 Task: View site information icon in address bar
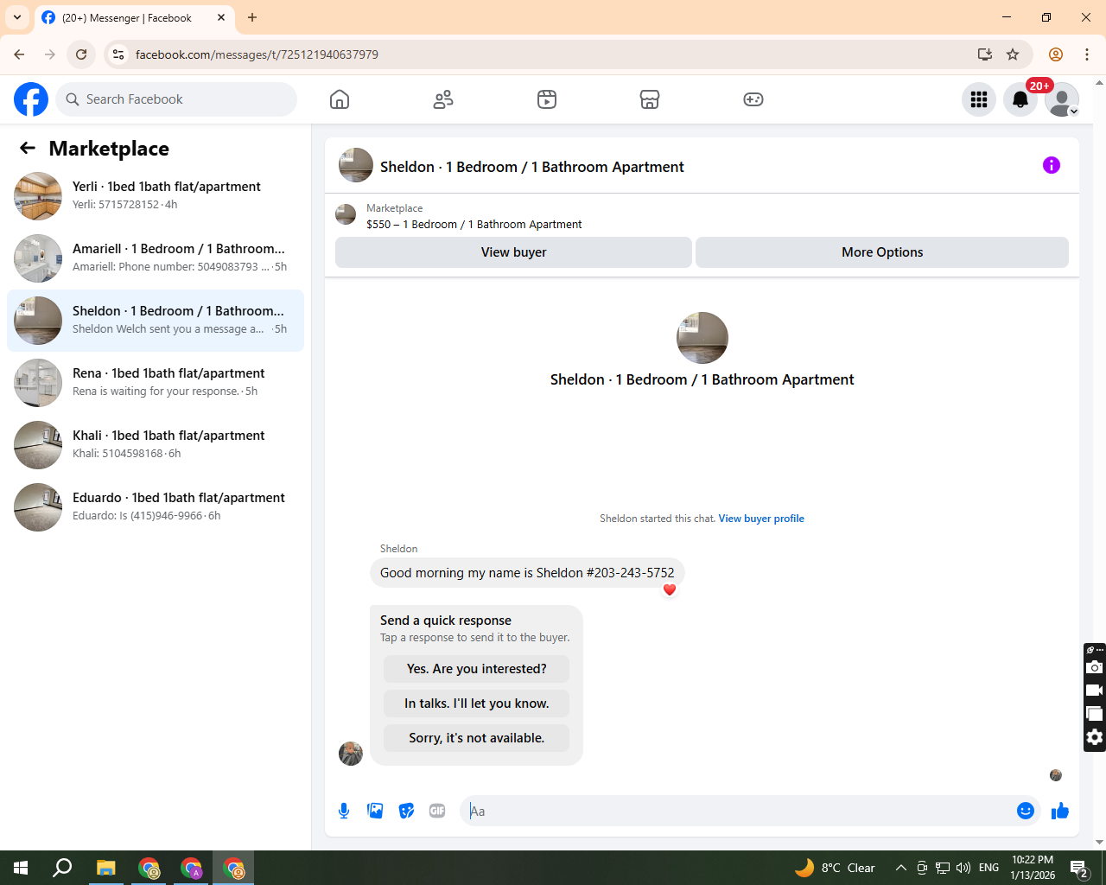[119, 54]
